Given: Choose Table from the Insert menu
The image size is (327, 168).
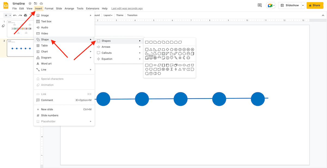Looking at the screenshot, I should point(64,45).
